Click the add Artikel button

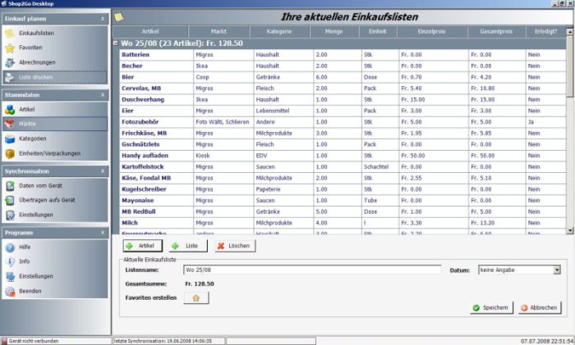coord(143,246)
